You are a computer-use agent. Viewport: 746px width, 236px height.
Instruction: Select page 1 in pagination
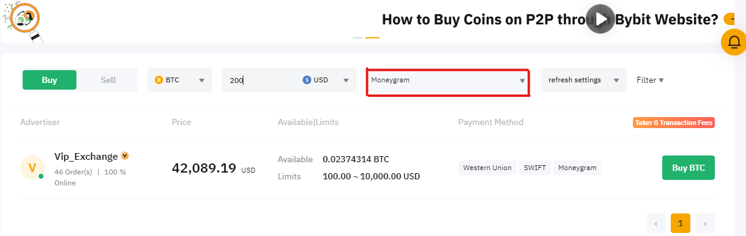click(x=681, y=223)
